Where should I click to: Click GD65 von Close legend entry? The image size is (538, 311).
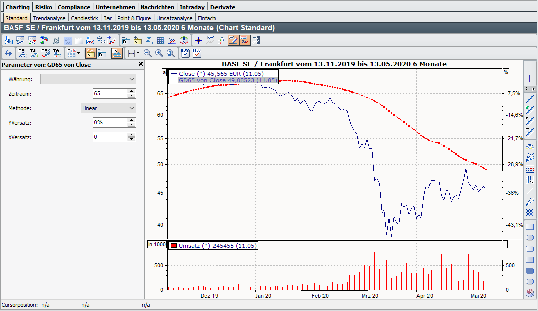[x=227, y=80]
